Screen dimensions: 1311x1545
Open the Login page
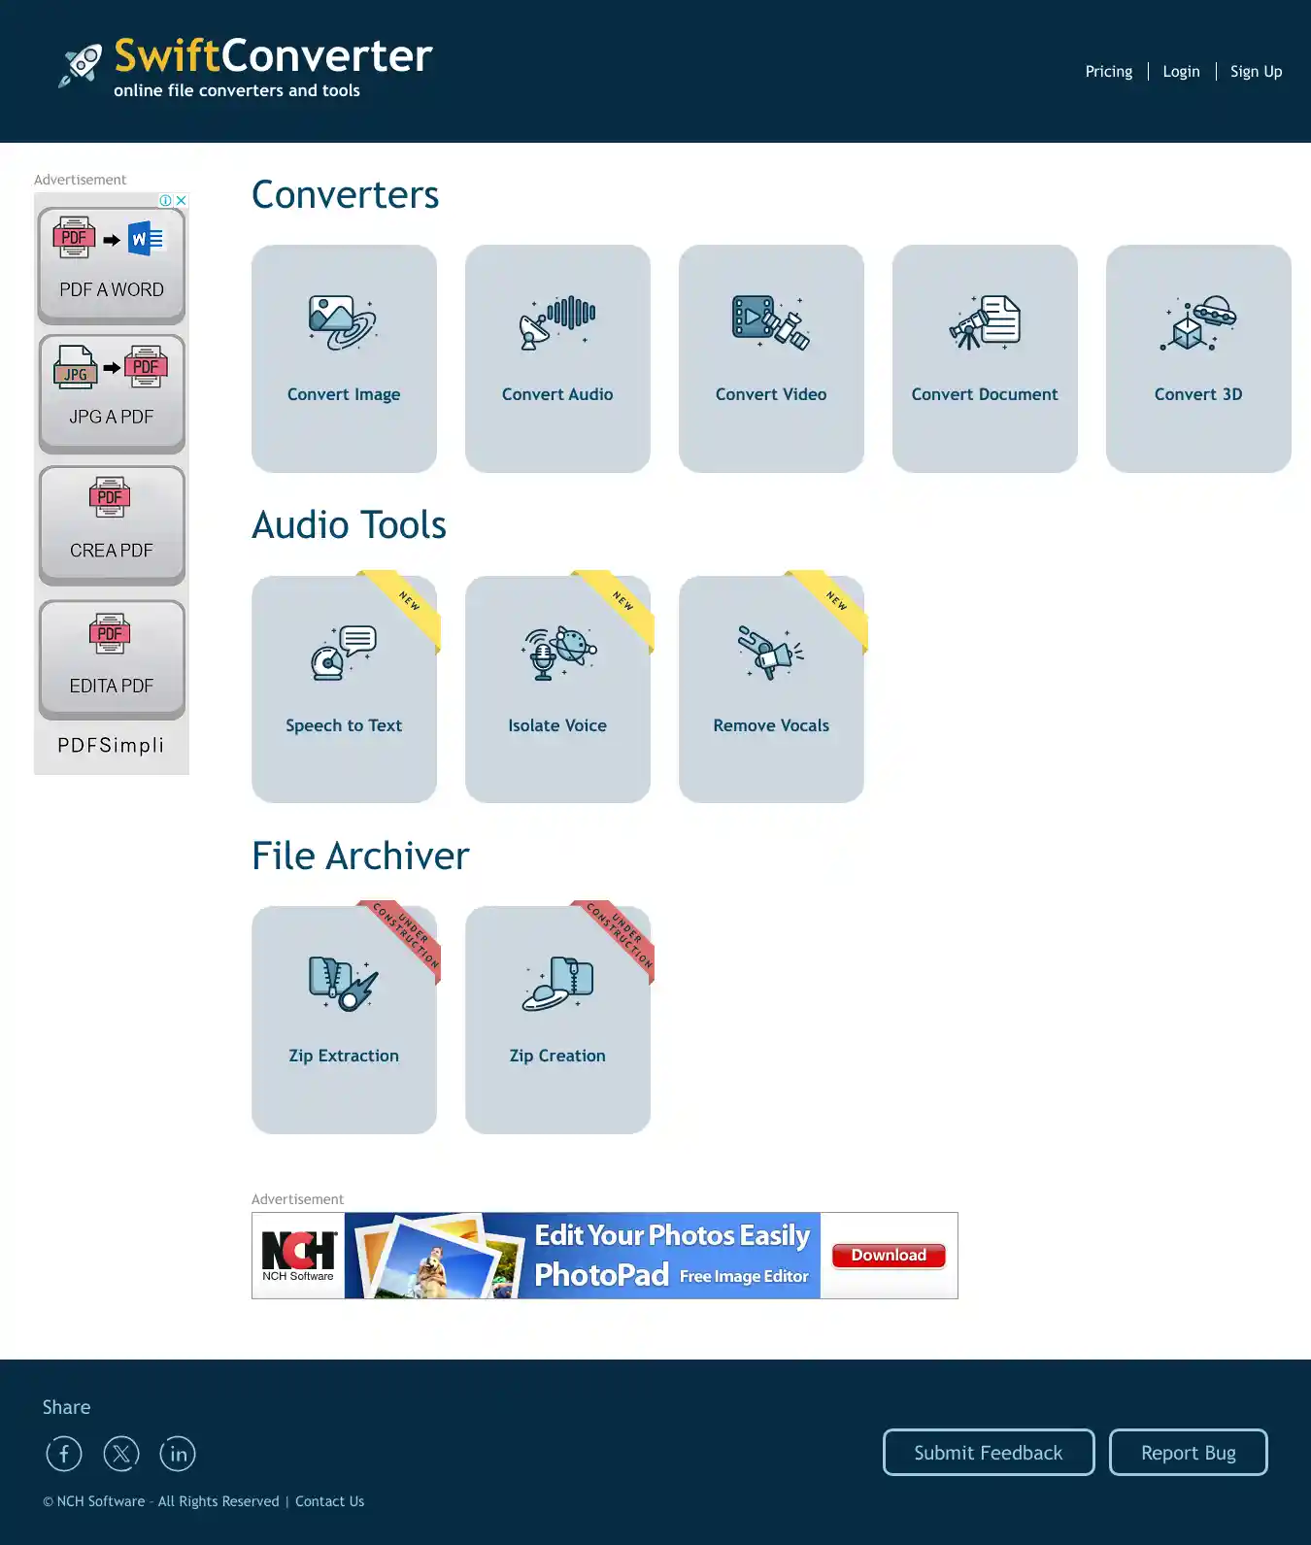coord(1181,72)
